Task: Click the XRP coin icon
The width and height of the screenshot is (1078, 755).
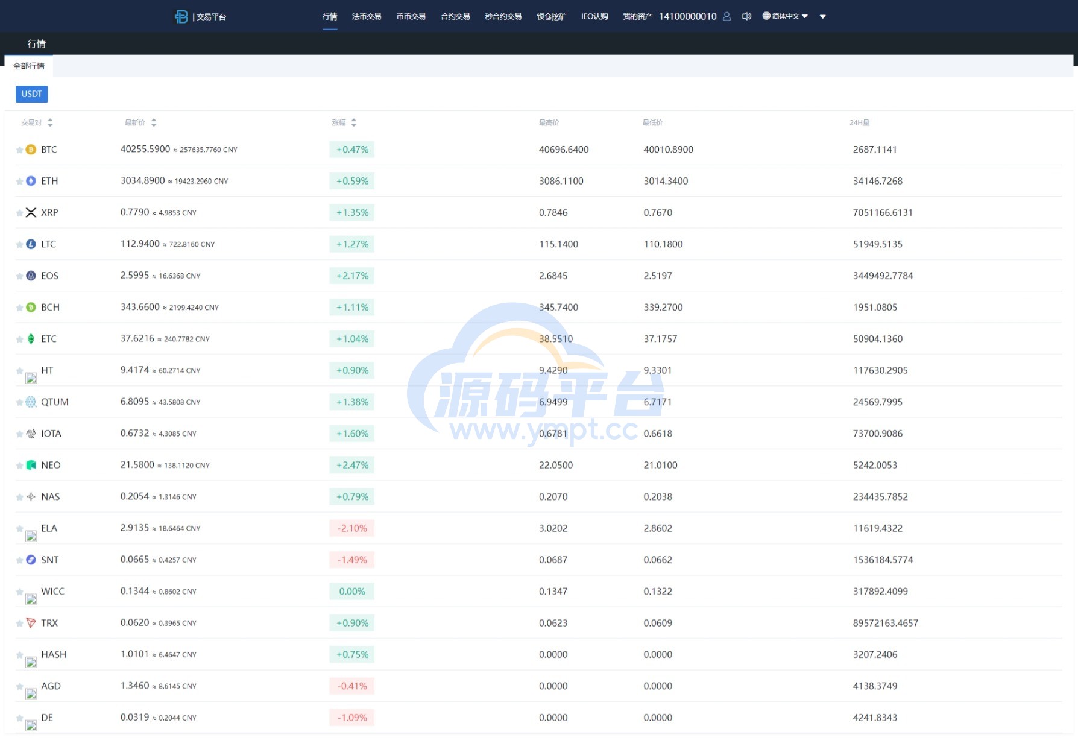Action: click(x=31, y=212)
